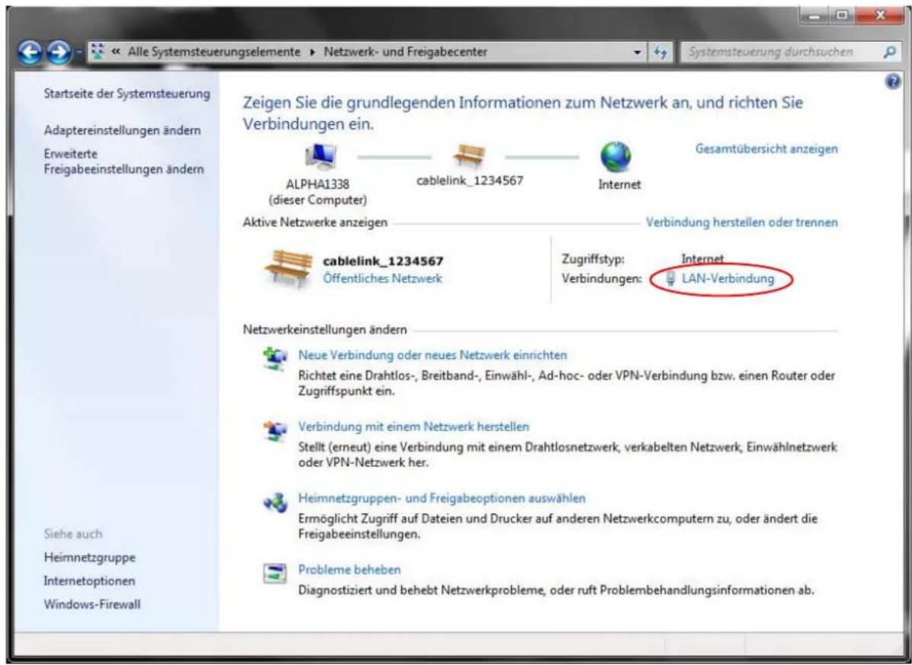The image size is (912, 665).
Task: Click the ALPHA1338 computer icon
Action: coord(320,157)
